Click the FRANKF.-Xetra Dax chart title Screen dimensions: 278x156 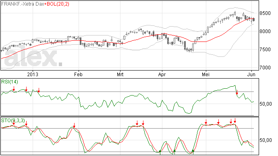pos(23,4)
